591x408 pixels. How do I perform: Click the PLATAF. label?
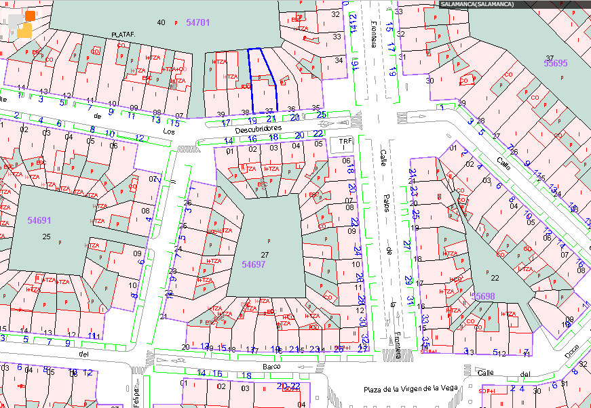pyautogui.click(x=124, y=34)
